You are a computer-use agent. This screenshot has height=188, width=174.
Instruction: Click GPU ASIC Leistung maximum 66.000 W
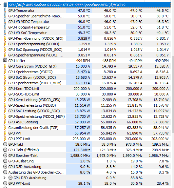click(x=135, y=122)
